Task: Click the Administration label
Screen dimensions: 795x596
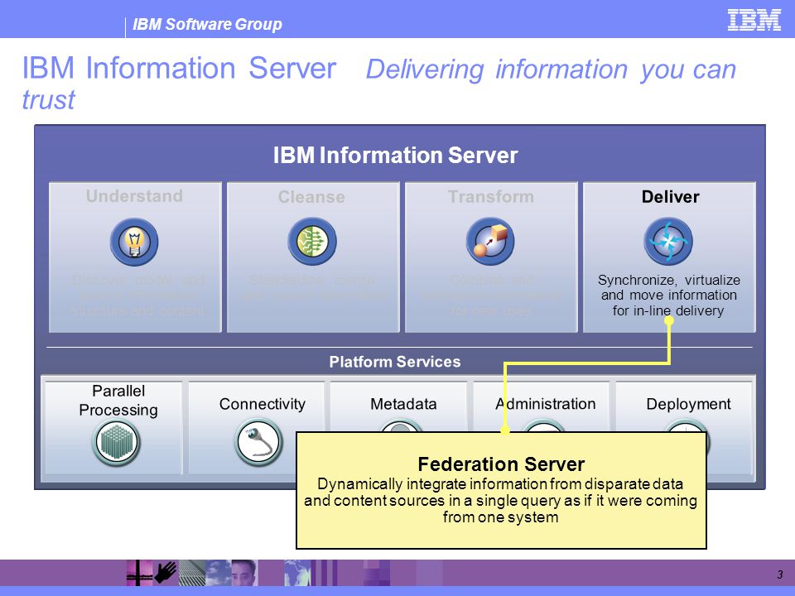Action: click(x=546, y=404)
